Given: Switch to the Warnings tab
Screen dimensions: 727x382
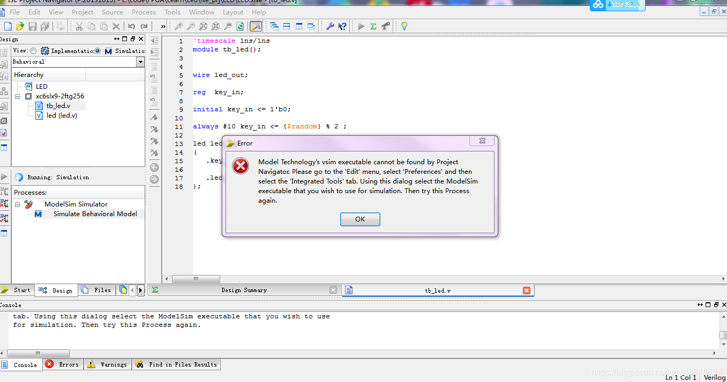Looking at the screenshot, I should (x=107, y=364).
